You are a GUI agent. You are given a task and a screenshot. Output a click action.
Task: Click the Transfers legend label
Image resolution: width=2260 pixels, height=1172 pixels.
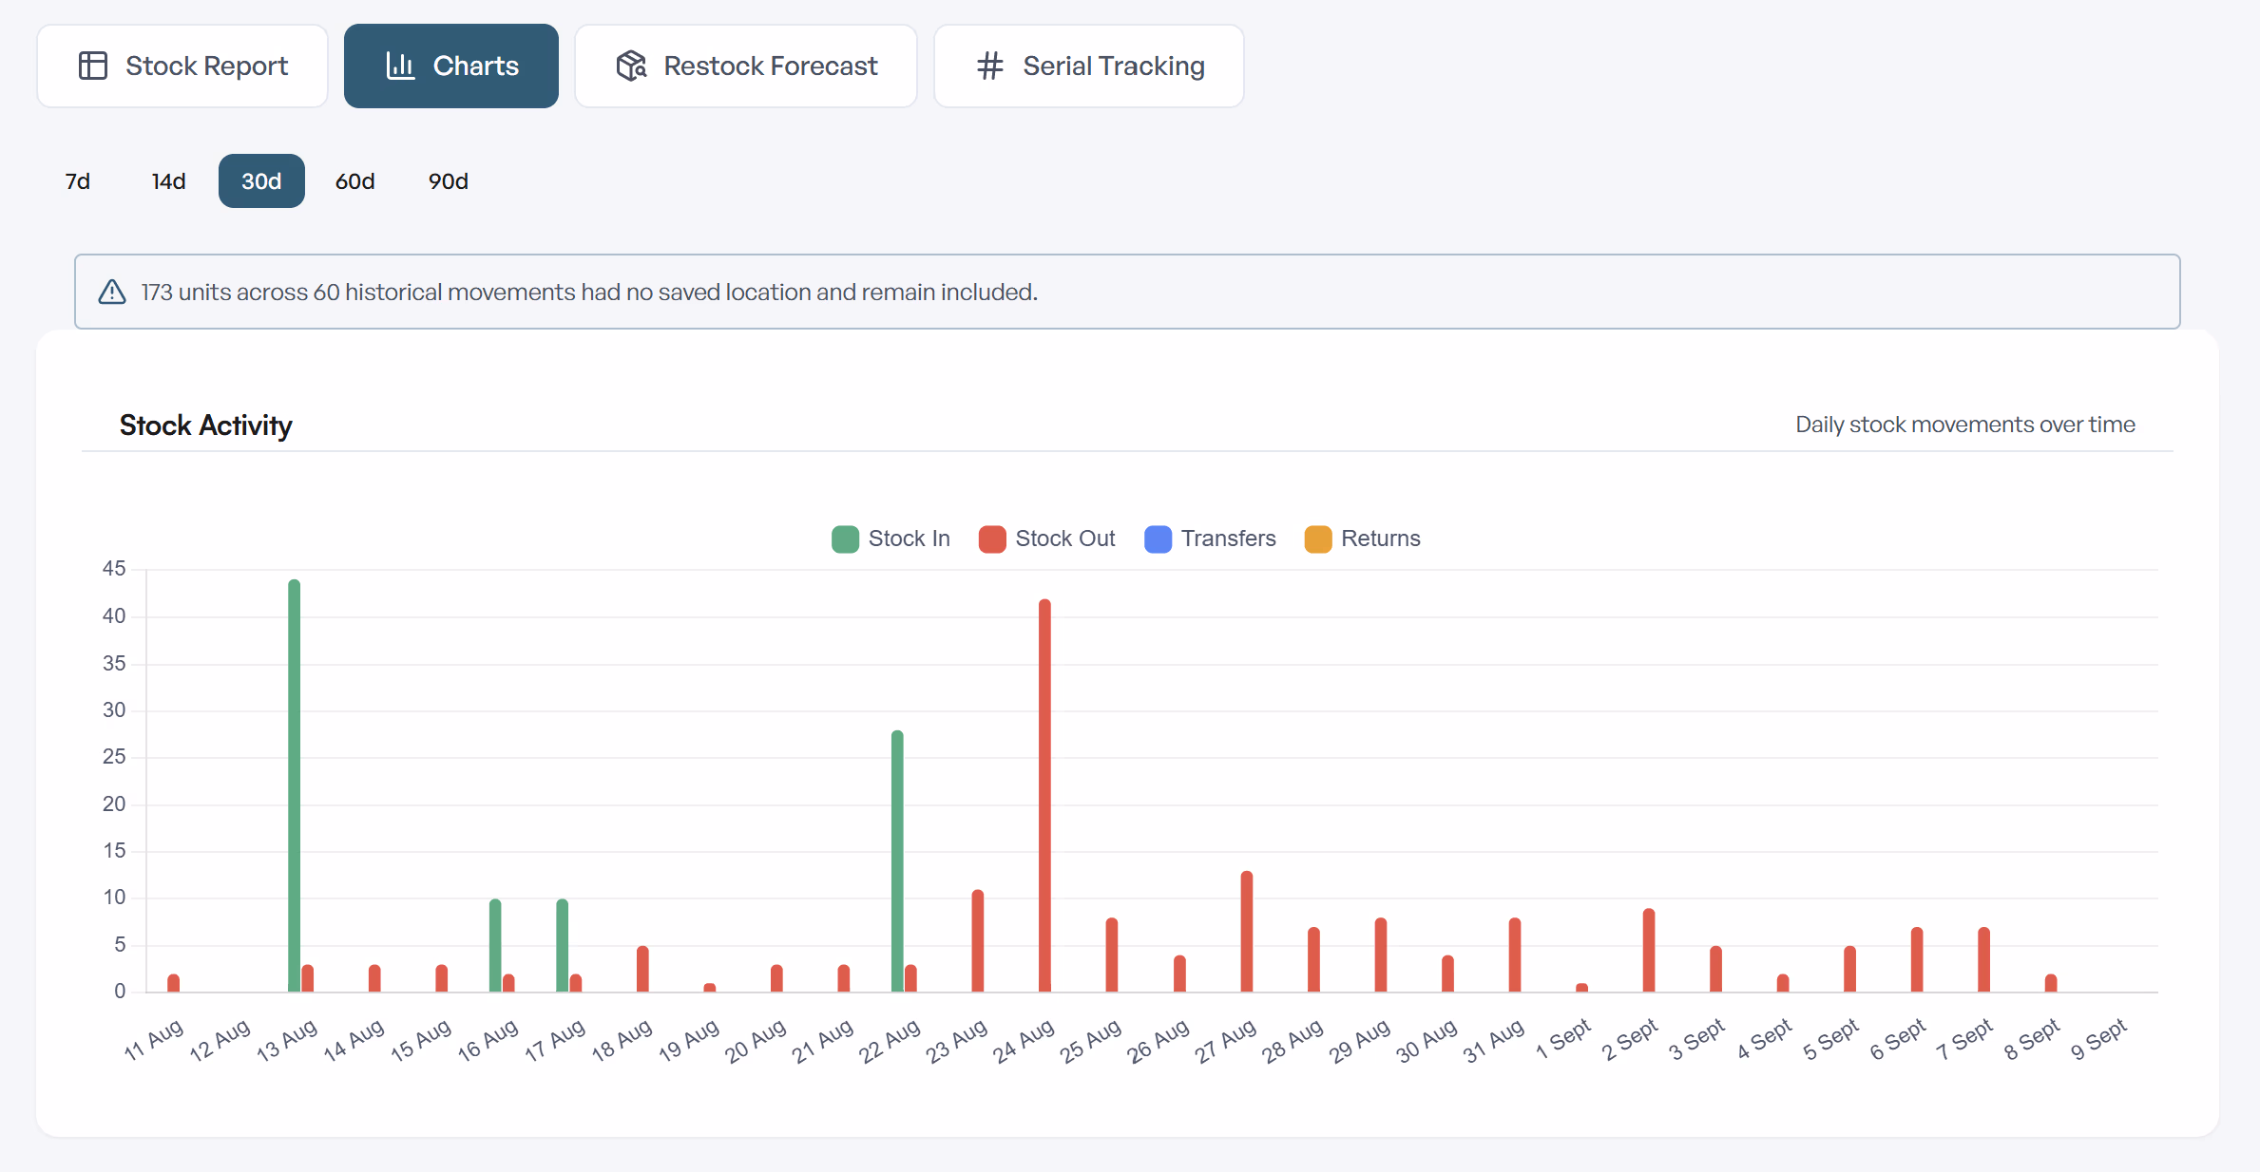pyautogui.click(x=1229, y=539)
